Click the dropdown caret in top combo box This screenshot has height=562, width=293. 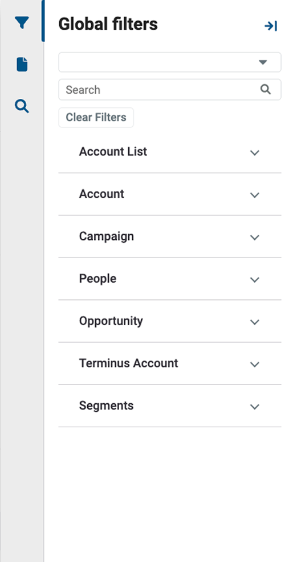263,62
